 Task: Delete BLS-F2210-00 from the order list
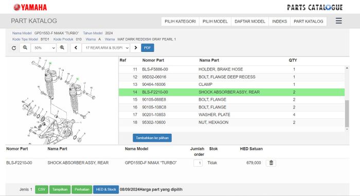click(271, 163)
